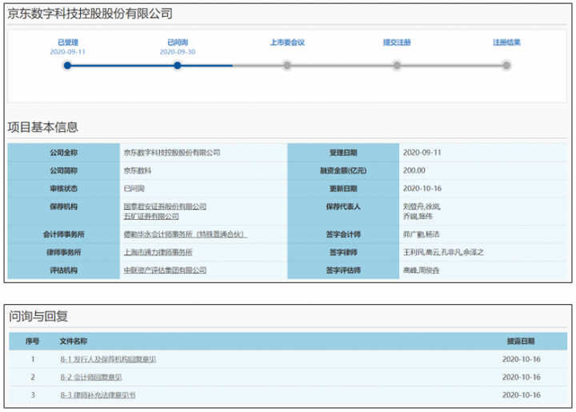
Task: Click the 2020-09-30 date under 已问询
Action: click(178, 52)
